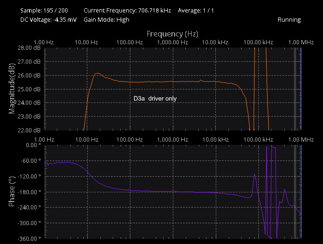This screenshot has height=244, width=323.
Task: Click the Running status indicator
Action: (289, 20)
